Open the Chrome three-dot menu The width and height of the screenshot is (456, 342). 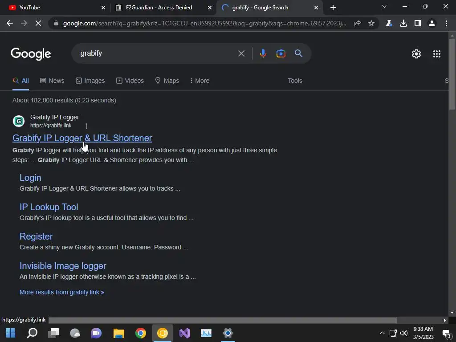(446, 23)
